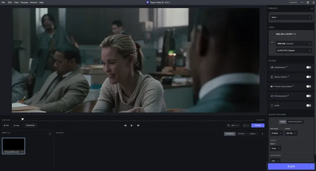Open the Edit menu

coord(10,2)
